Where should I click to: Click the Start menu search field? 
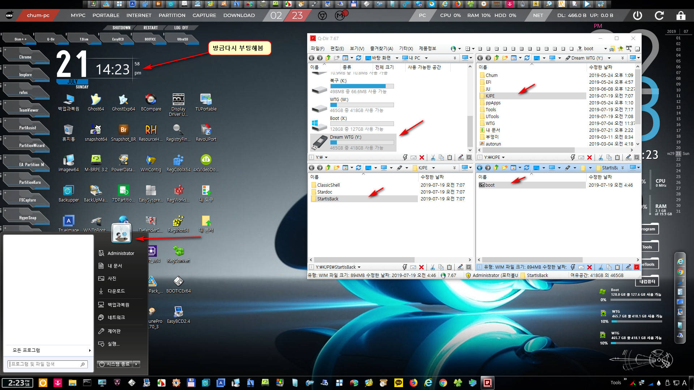48,364
